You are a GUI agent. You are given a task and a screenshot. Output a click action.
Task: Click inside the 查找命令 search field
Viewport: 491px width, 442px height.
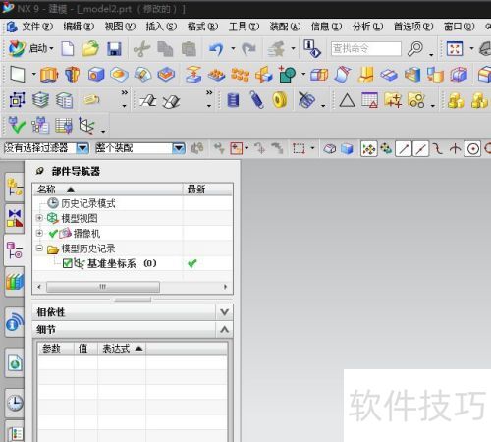[x=365, y=49]
